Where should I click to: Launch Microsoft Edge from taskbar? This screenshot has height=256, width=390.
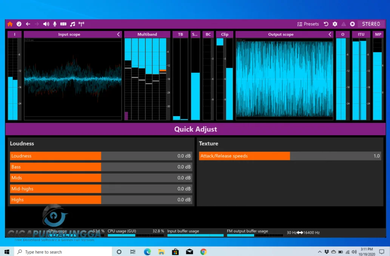147,252
